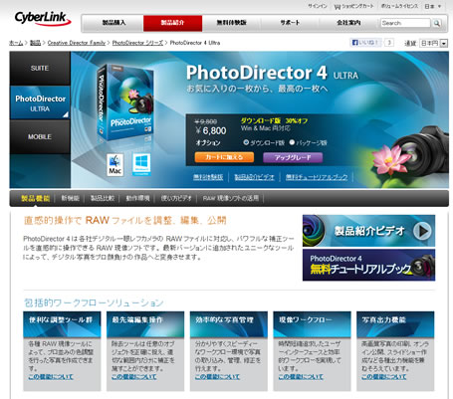Viewport: 453px width, 399px height.
Task: Click the 写真出力機能 card header
Action: (x=395, y=323)
